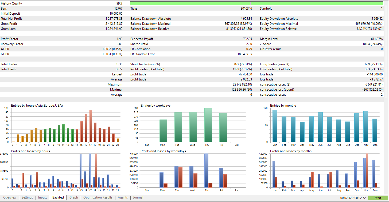Click the Z-Score value -10.04 (99.74%)
Screen dimensions: 389x202
coord(372,44)
